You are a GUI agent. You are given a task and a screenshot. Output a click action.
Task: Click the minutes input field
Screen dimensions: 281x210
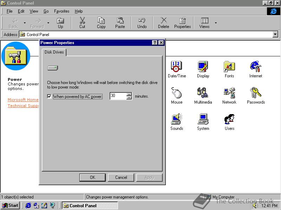tap(118, 96)
